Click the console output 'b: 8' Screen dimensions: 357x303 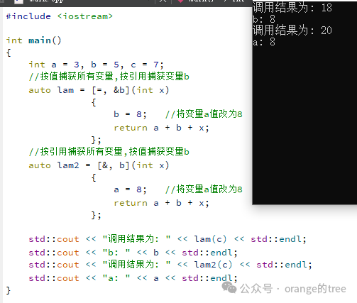click(x=264, y=19)
